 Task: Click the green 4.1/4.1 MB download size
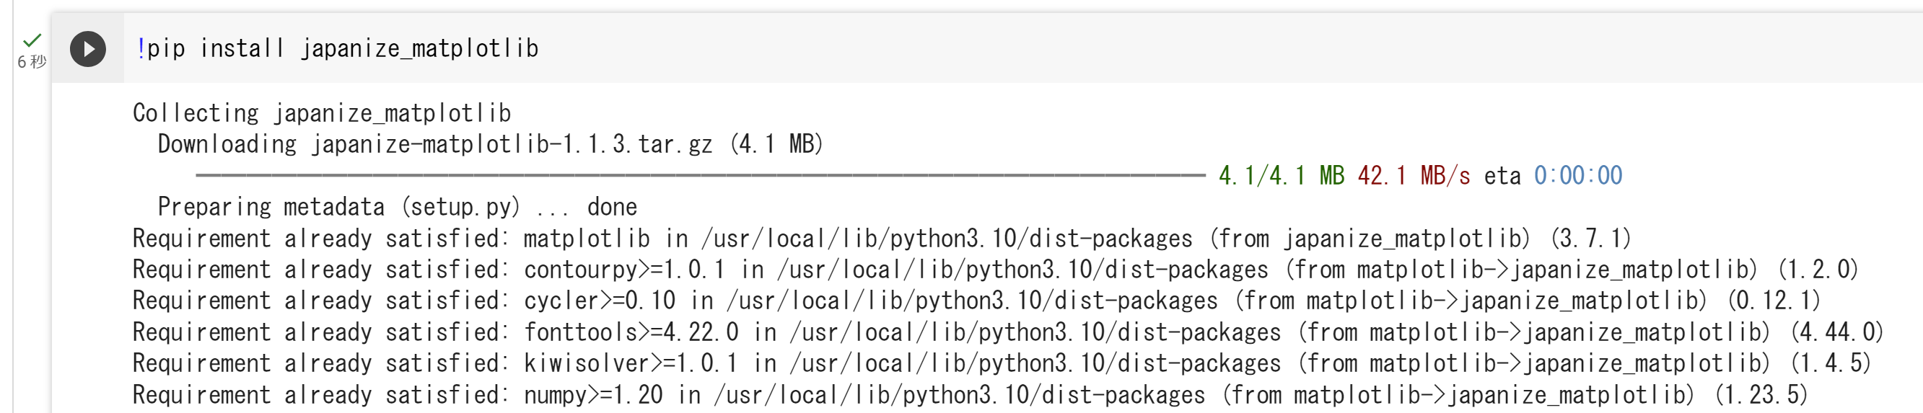click(x=1281, y=176)
